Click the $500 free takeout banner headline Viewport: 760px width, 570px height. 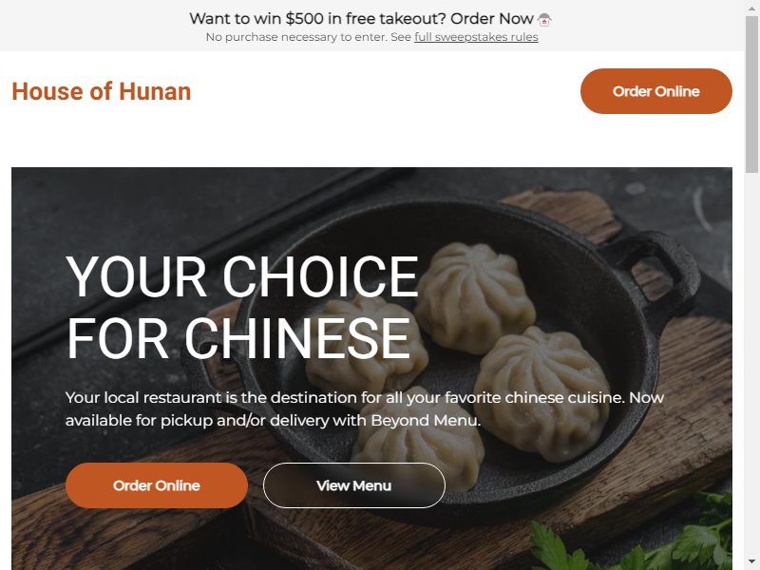pos(362,18)
